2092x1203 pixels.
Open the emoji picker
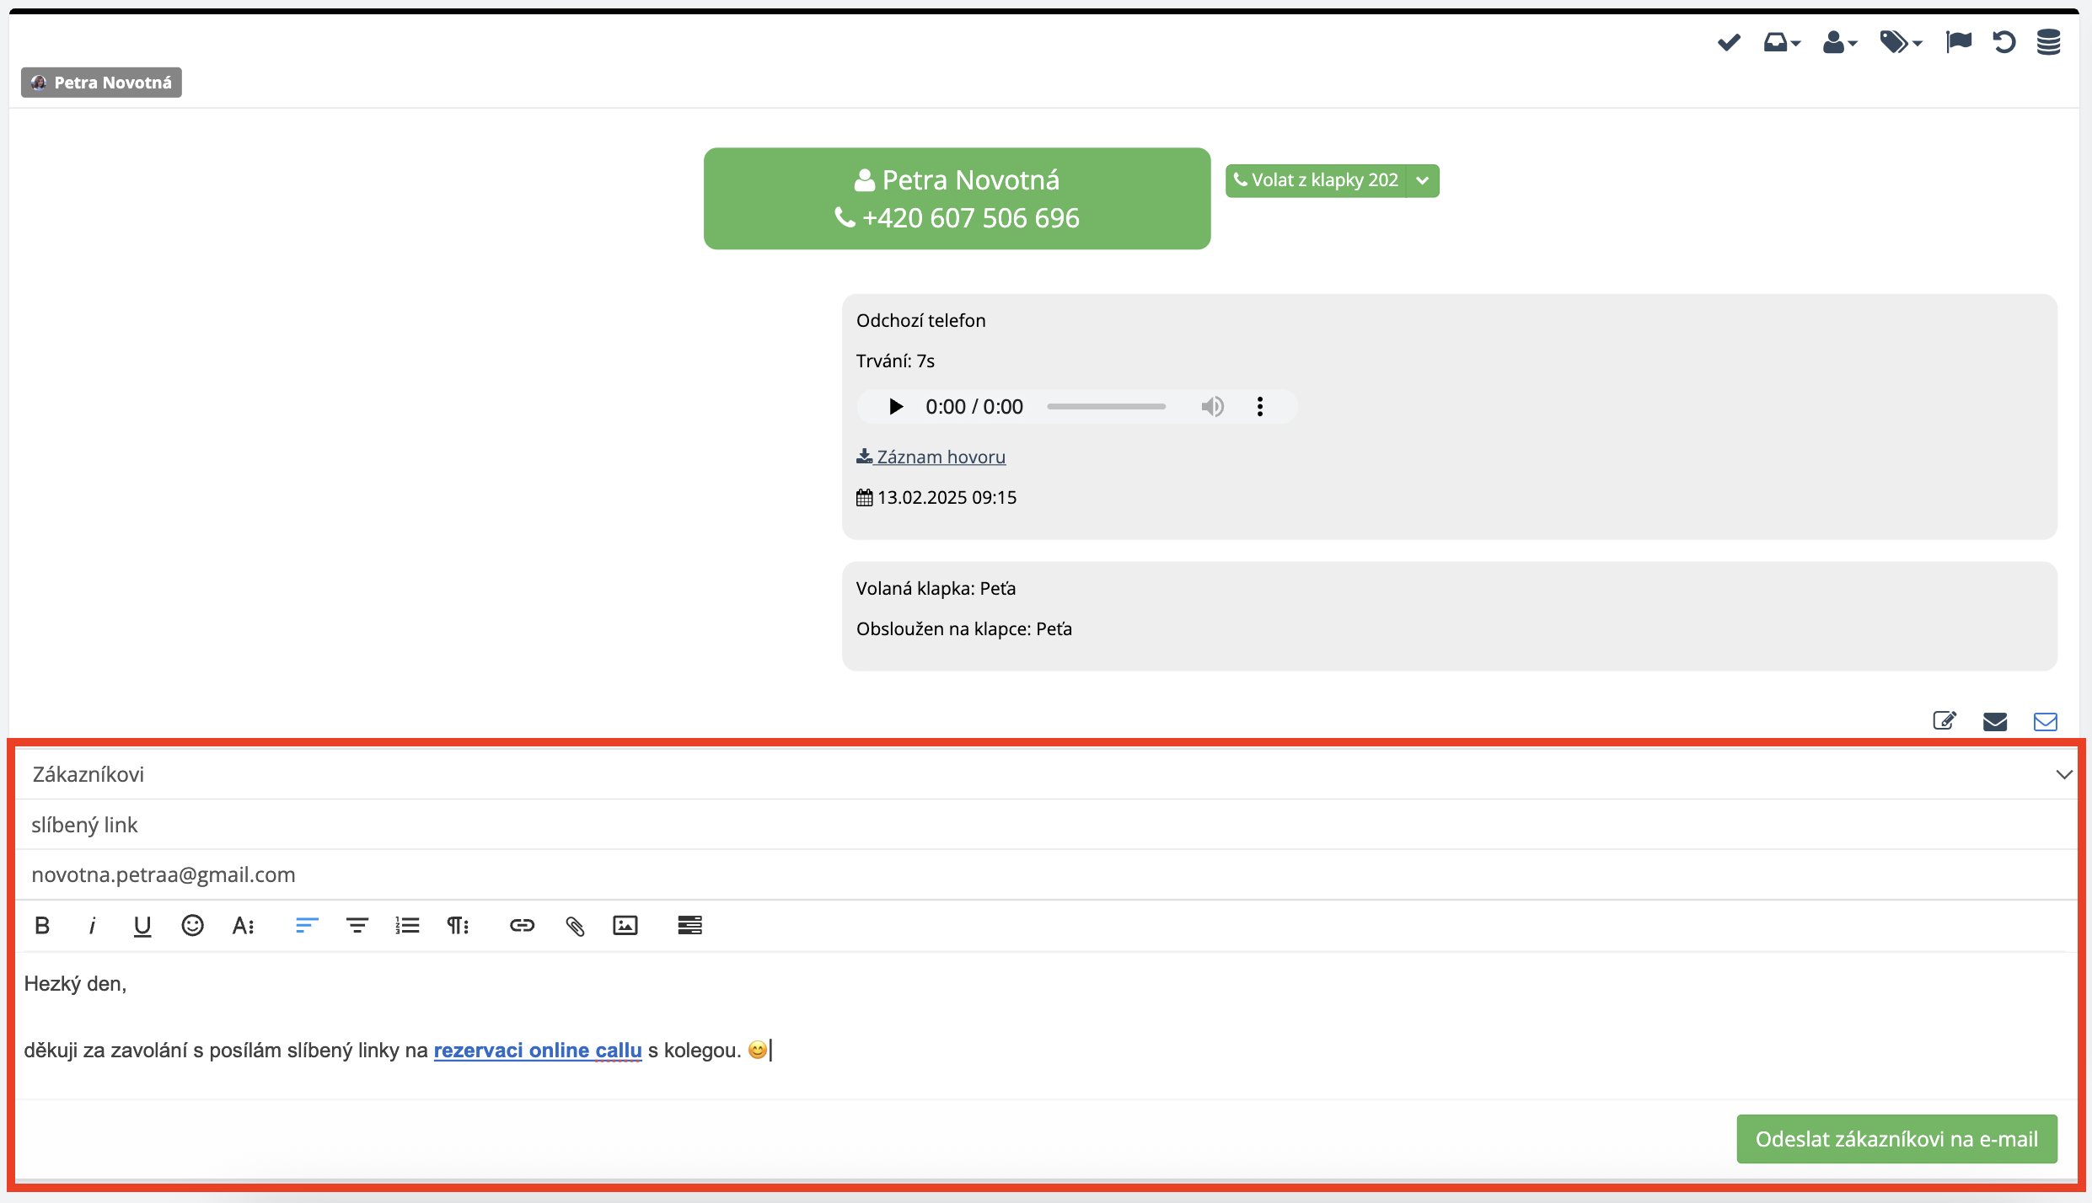click(192, 926)
